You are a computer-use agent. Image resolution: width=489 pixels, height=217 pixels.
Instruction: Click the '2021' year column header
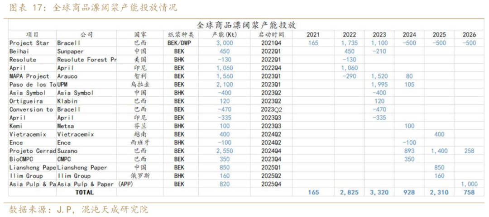click(313, 35)
